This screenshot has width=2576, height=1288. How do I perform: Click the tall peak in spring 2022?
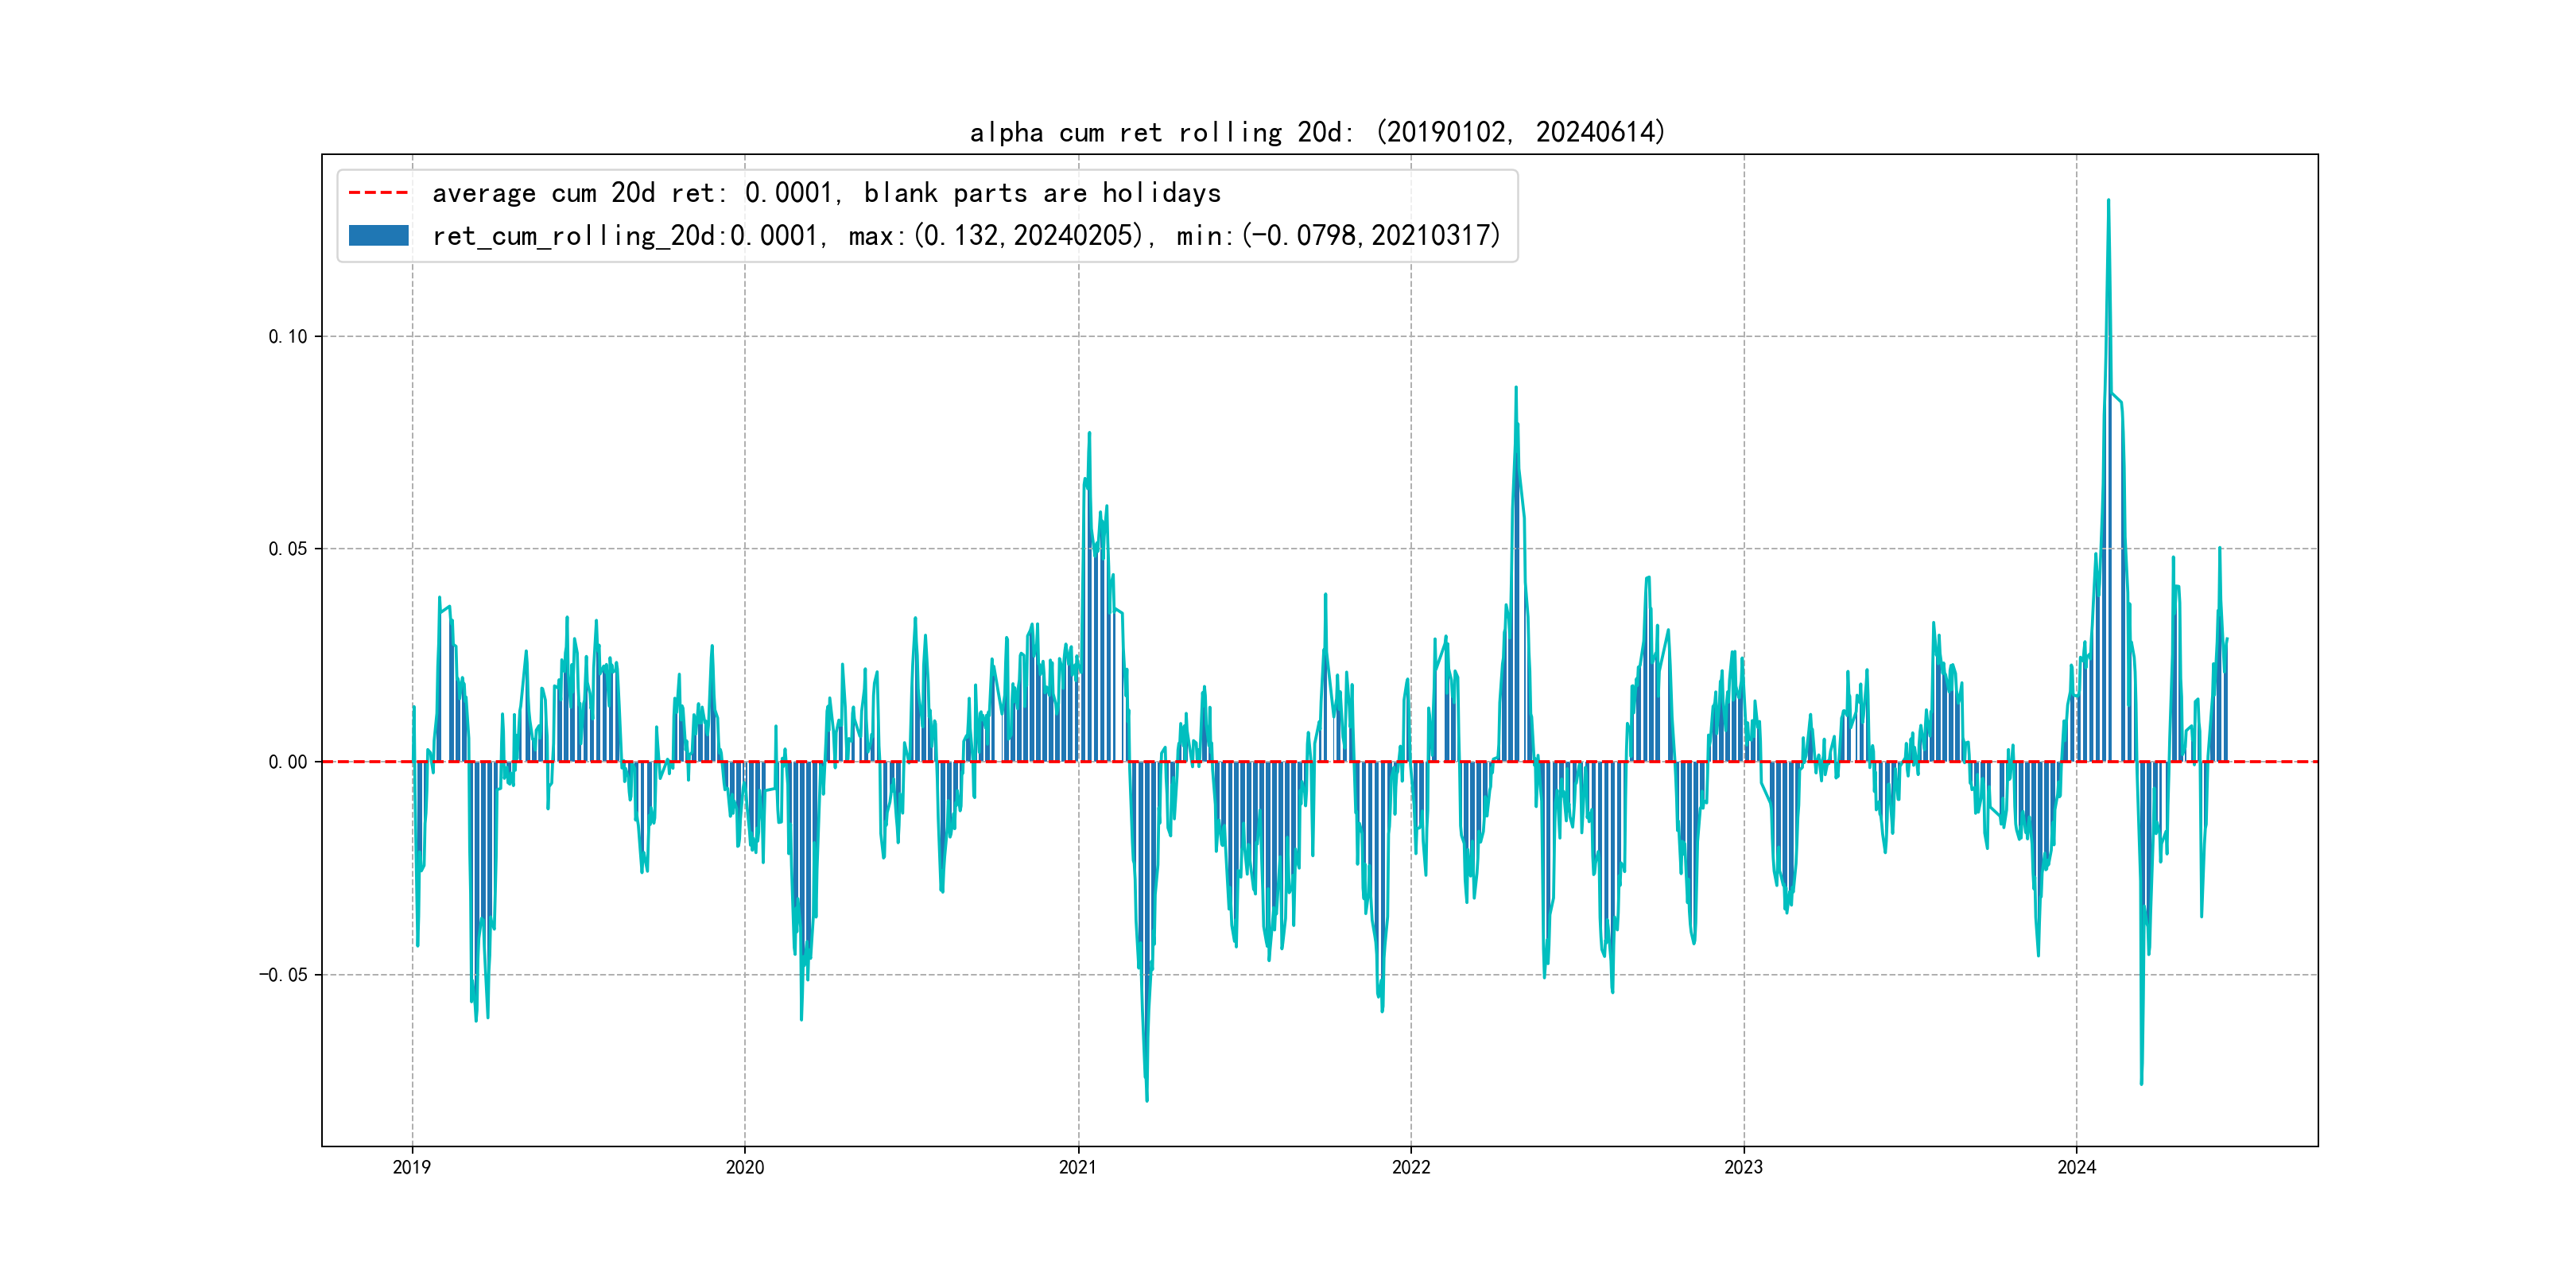click(1516, 389)
